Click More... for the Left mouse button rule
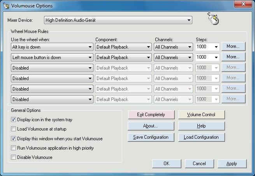The width and height of the screenshot is (255, 176). pos(233,57)
